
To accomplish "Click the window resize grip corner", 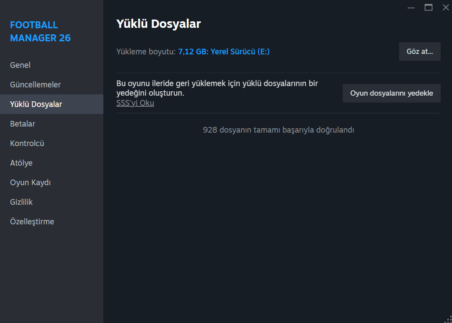I will [448, 319].
